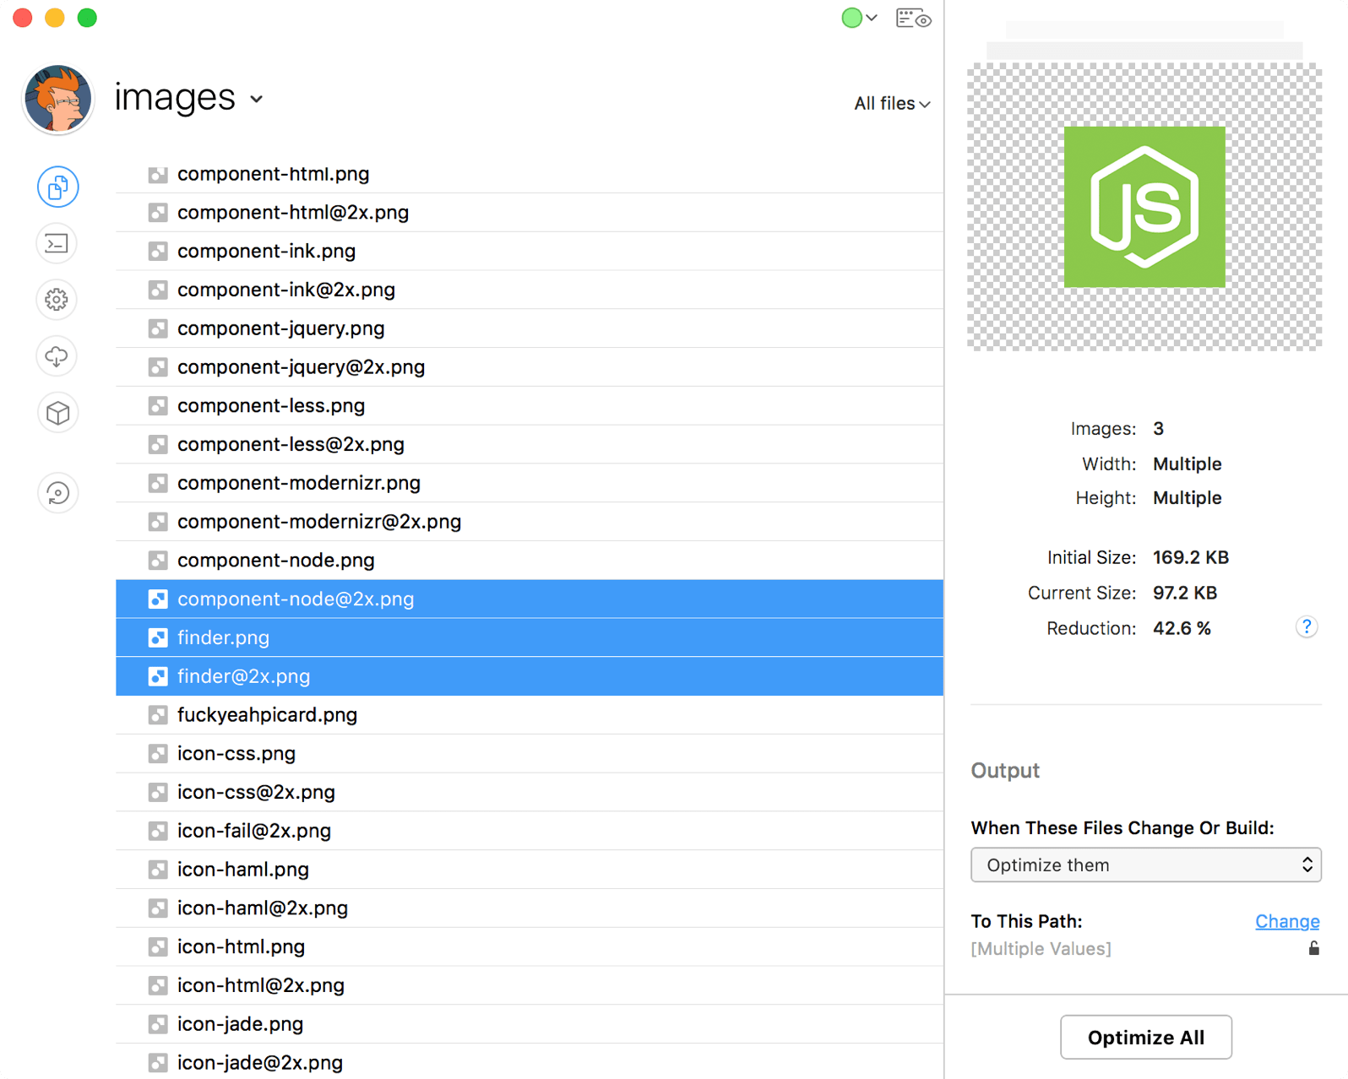The height and width of the screenshot is (1079, 1348).
Task: Click file icon of icon-css.png
Action: coord(158,754)
